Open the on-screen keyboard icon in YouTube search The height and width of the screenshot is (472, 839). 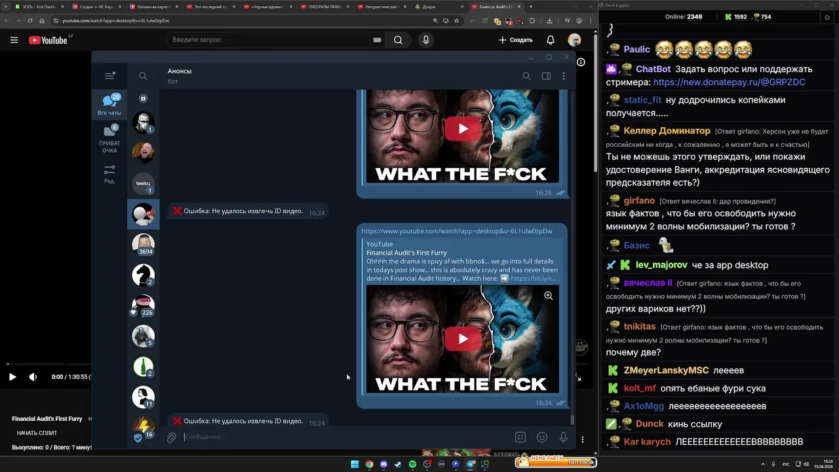tap(377, 40)
